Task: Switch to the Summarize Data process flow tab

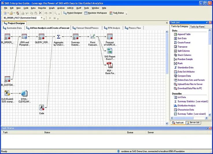Action: (x=12, y=28)
